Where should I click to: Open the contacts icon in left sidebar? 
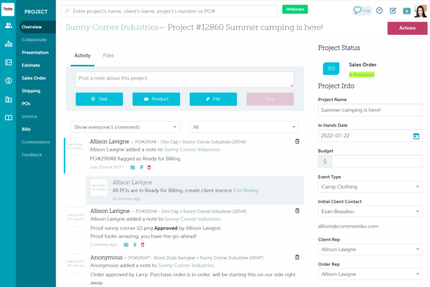(8, 26)
